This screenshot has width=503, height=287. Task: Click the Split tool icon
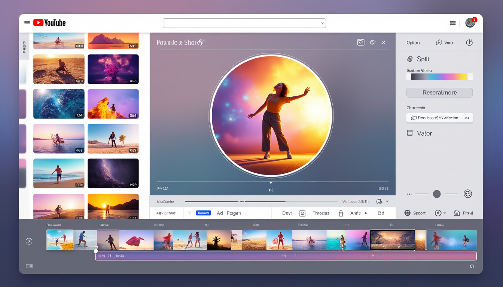410,59
